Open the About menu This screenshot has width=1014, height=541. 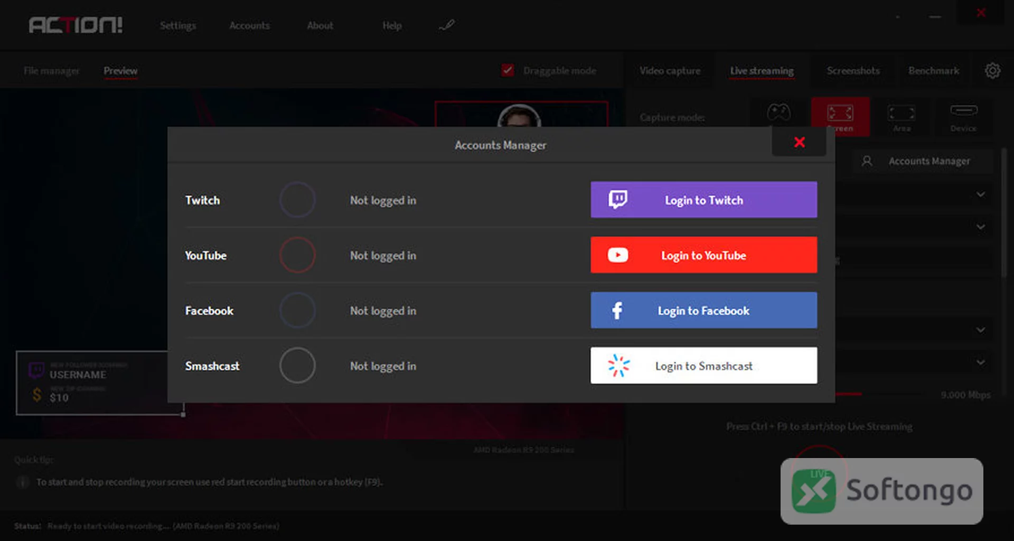pos(320,25)
